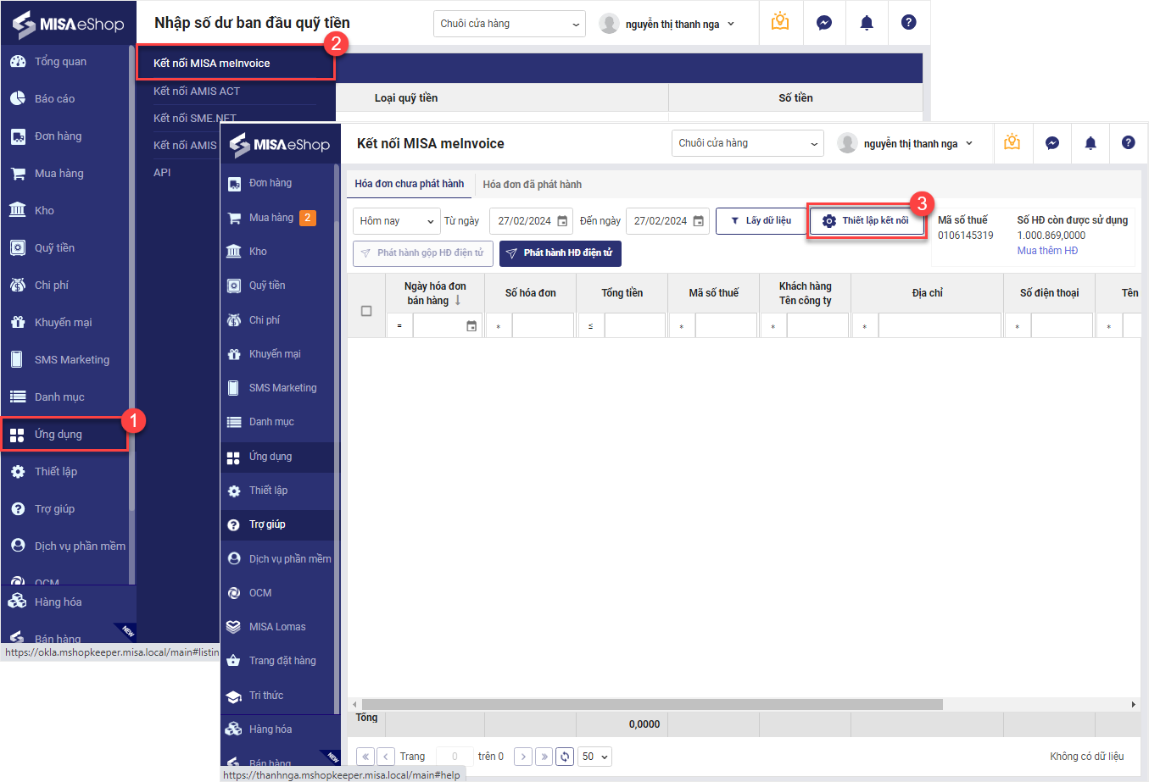Switch to the Hóa đơn đã phát hành tab
This screenshot has height=782, width=1149.
pyautogui.click(x=533, y=185)
